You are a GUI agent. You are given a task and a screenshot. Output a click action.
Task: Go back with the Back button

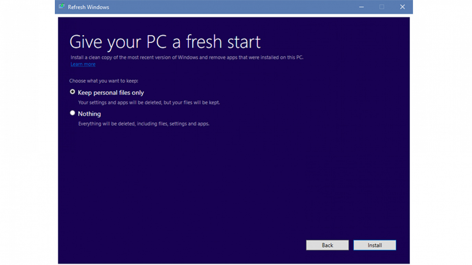pyautogui.click(x=327, y=245)
